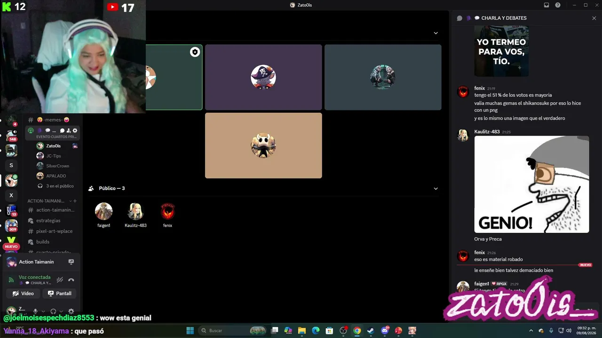The height and width of the screenshot is (338, 602).
Task: Open the server marked S in the sidebar
Action: (x=11, y=165)
